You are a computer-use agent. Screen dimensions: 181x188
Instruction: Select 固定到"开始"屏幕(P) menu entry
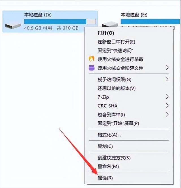pyautogui.click(x=118, y=123)
